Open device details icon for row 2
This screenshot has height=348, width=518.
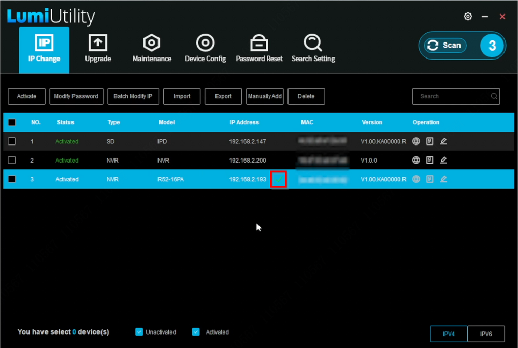point(429,160)
